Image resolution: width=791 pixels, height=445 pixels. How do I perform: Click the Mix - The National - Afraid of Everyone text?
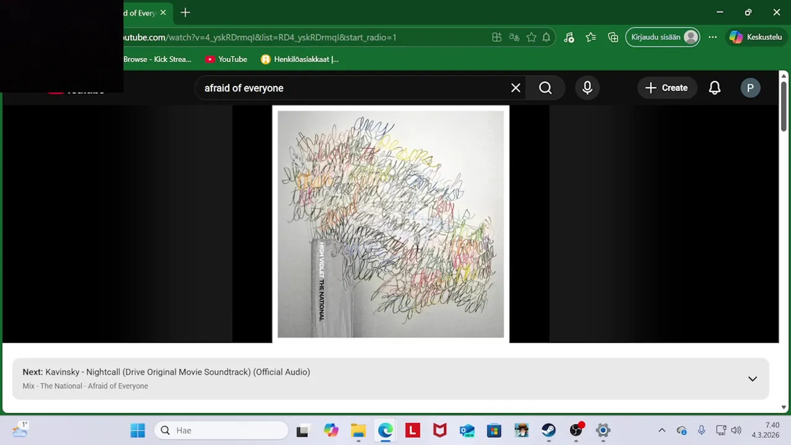click(x=85, y=386)
